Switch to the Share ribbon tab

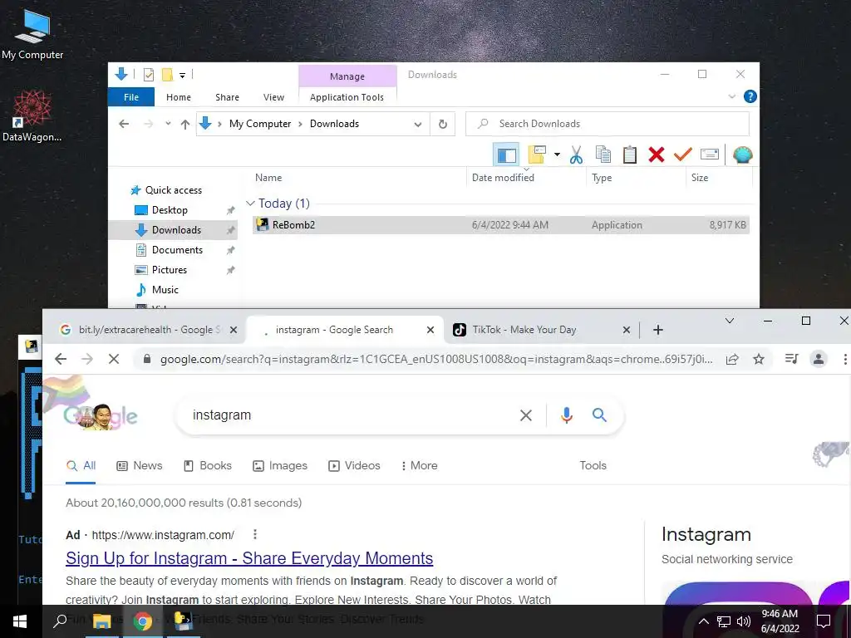coord(227,97)
